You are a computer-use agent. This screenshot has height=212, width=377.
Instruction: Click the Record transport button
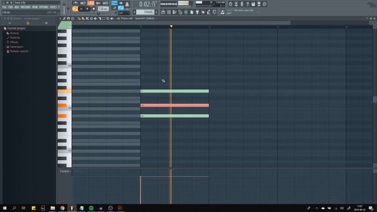pyautogui.click(x=94, y=9)
